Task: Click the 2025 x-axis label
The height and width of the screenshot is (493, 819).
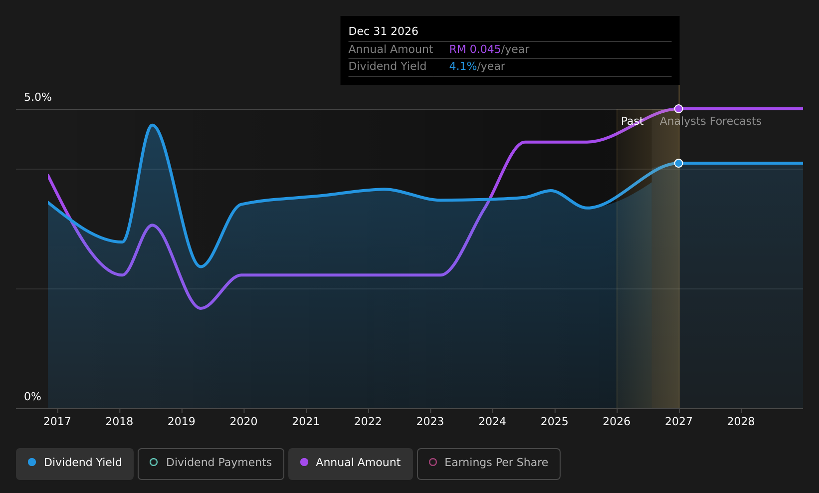Action: pyautogui.click(x=555, y=422)
